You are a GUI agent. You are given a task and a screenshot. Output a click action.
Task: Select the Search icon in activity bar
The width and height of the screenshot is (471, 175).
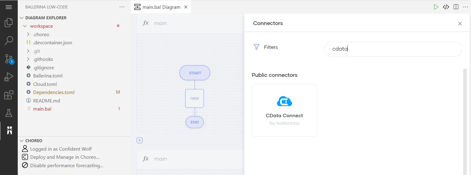pos(9,40)
